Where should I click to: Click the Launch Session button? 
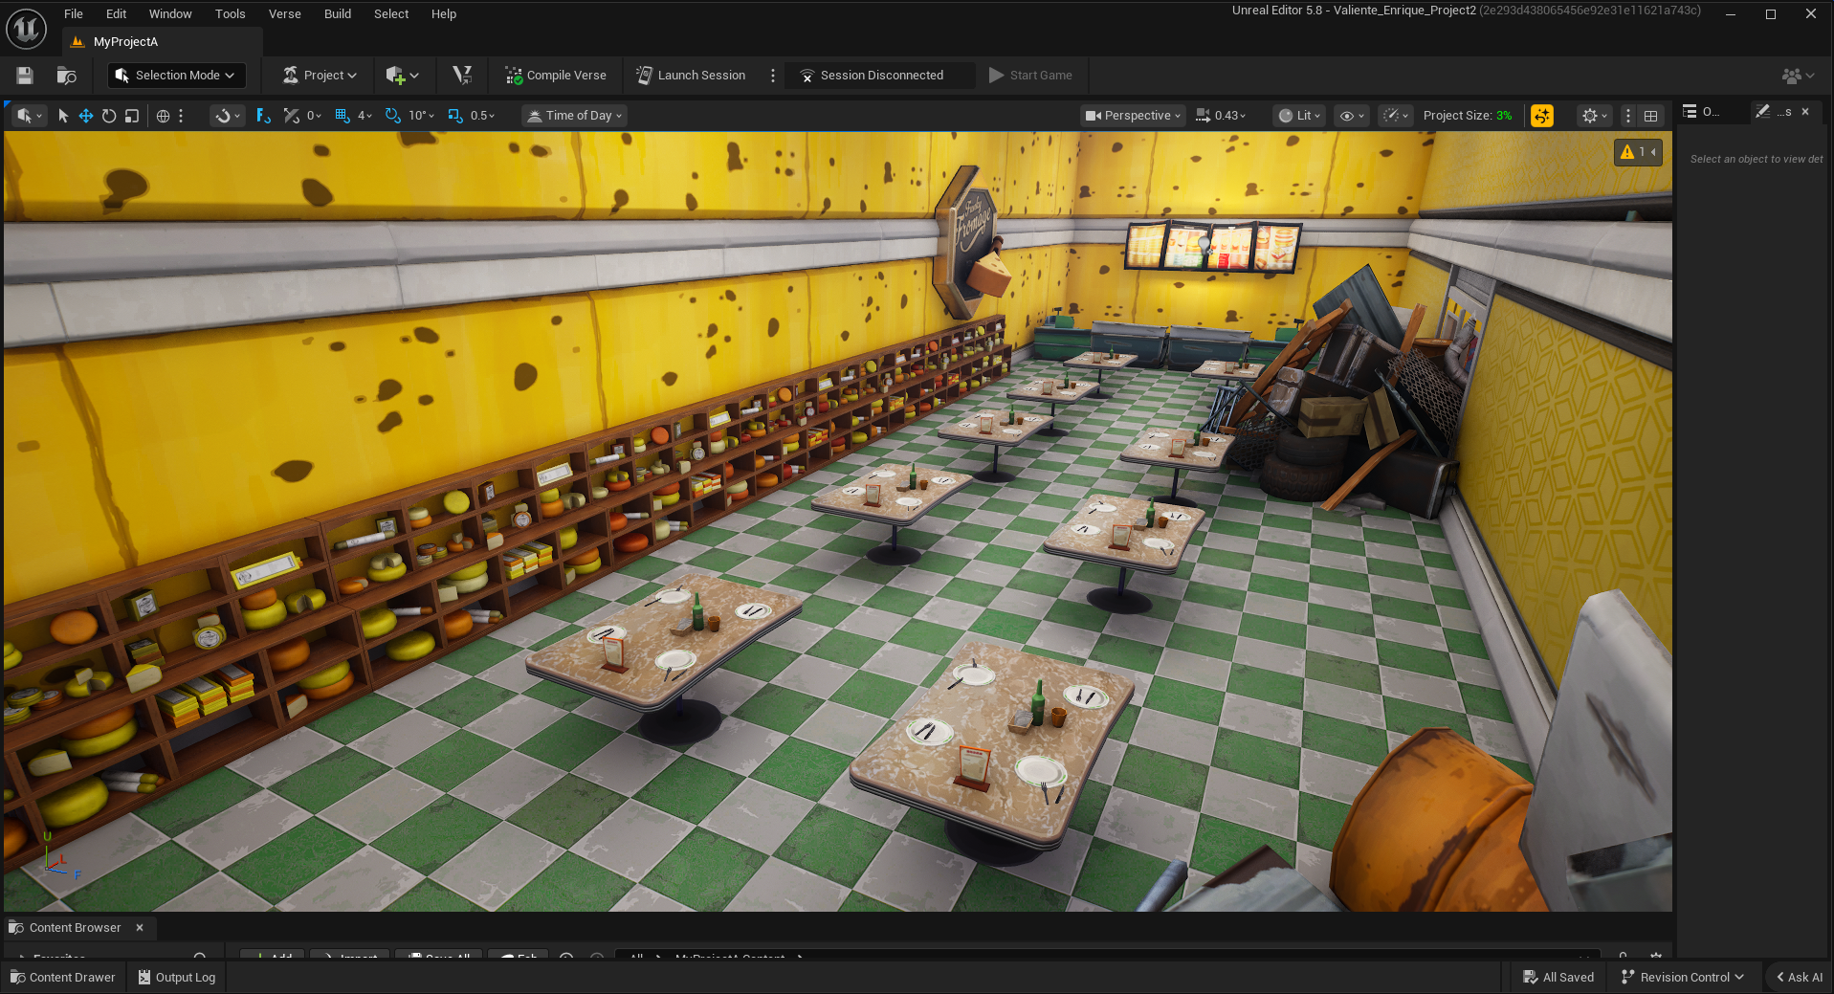click(x=691, y=76)
